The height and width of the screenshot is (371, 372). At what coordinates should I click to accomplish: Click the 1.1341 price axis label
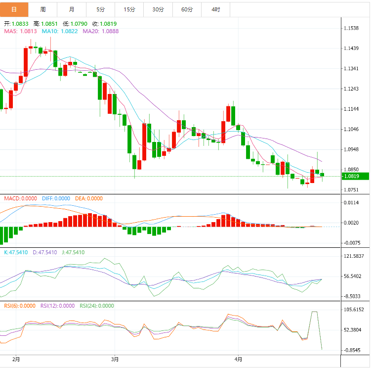[x=351, y=69]
